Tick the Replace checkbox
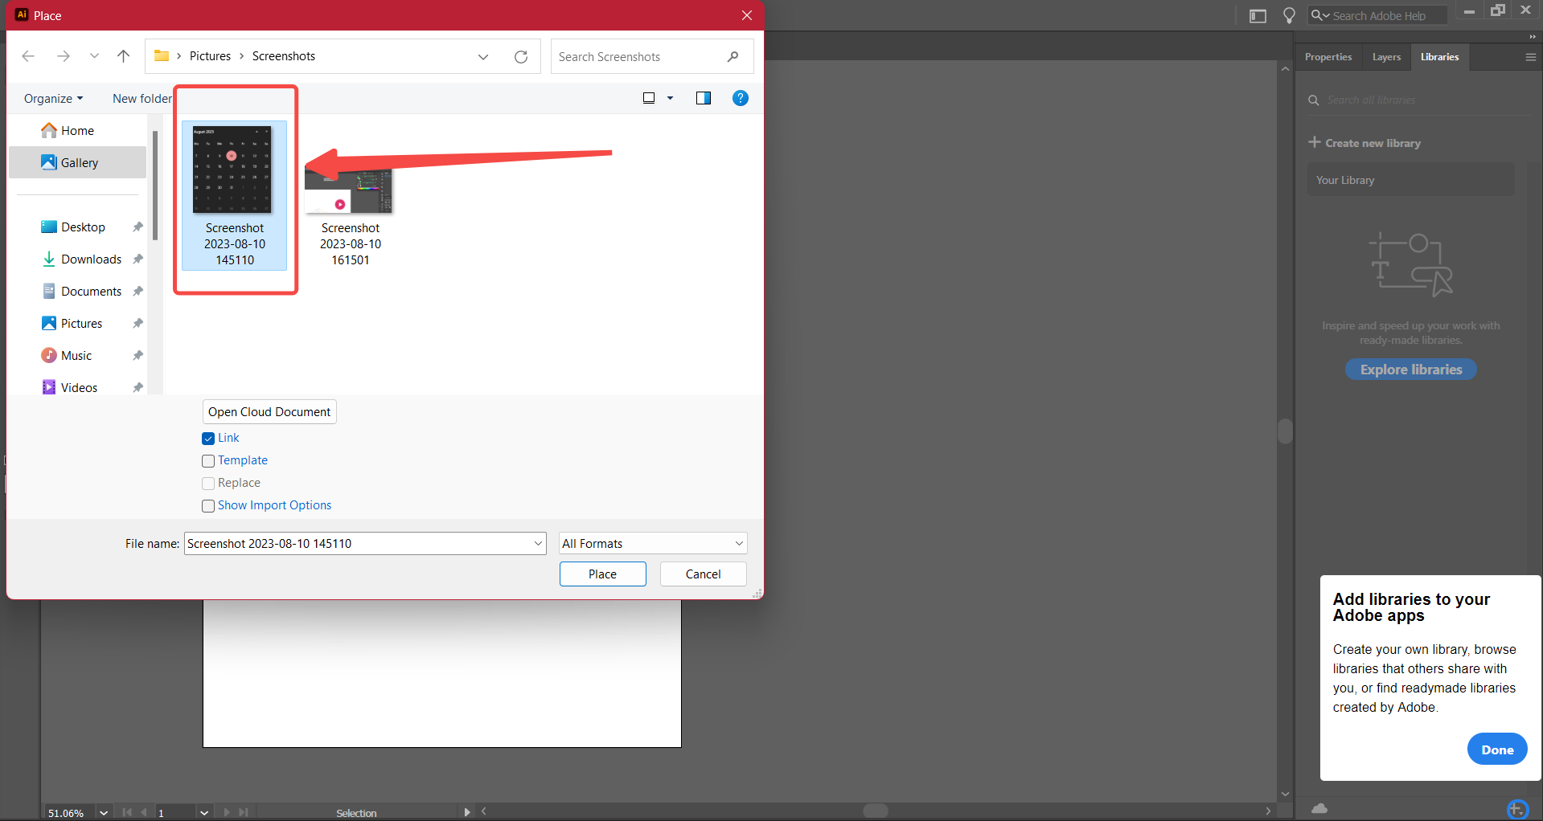 pos(208,484)
